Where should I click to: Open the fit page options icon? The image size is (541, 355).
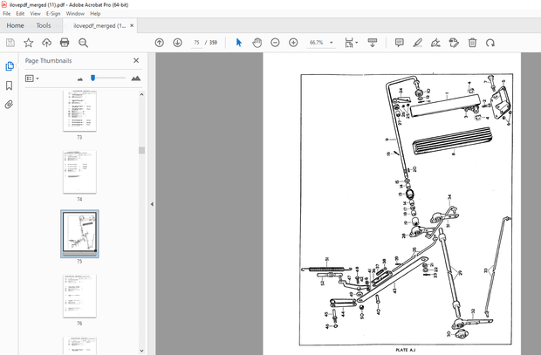[352, 43]
